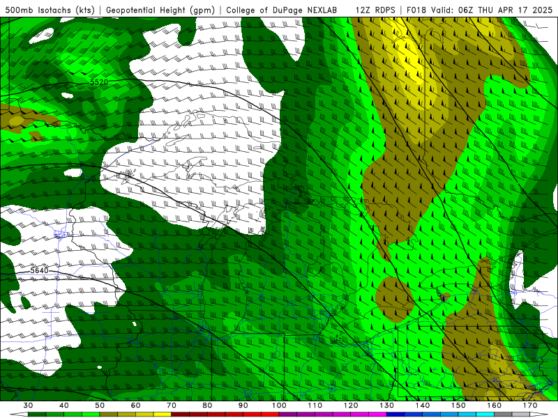The width and height of the screenshot is (558, 418).
Task: Select the bright red 95-100 kt legend swatch
Action: [270, 414]
